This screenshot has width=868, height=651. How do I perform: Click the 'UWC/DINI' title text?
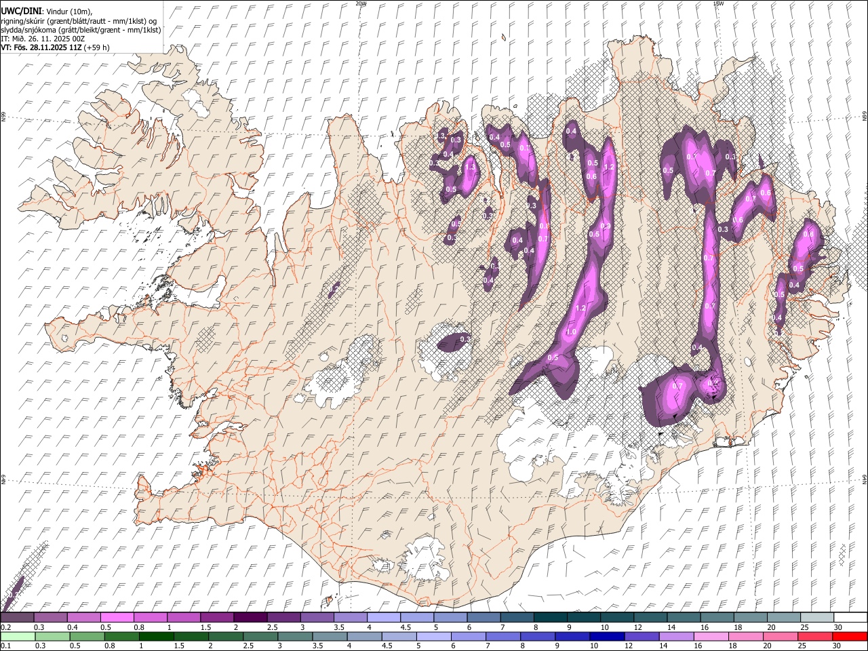pos(21,11)
